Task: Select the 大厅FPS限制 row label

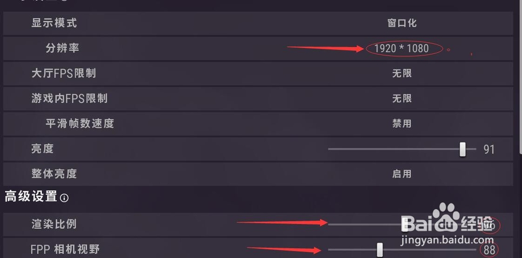Action: [x=64, y=74]
